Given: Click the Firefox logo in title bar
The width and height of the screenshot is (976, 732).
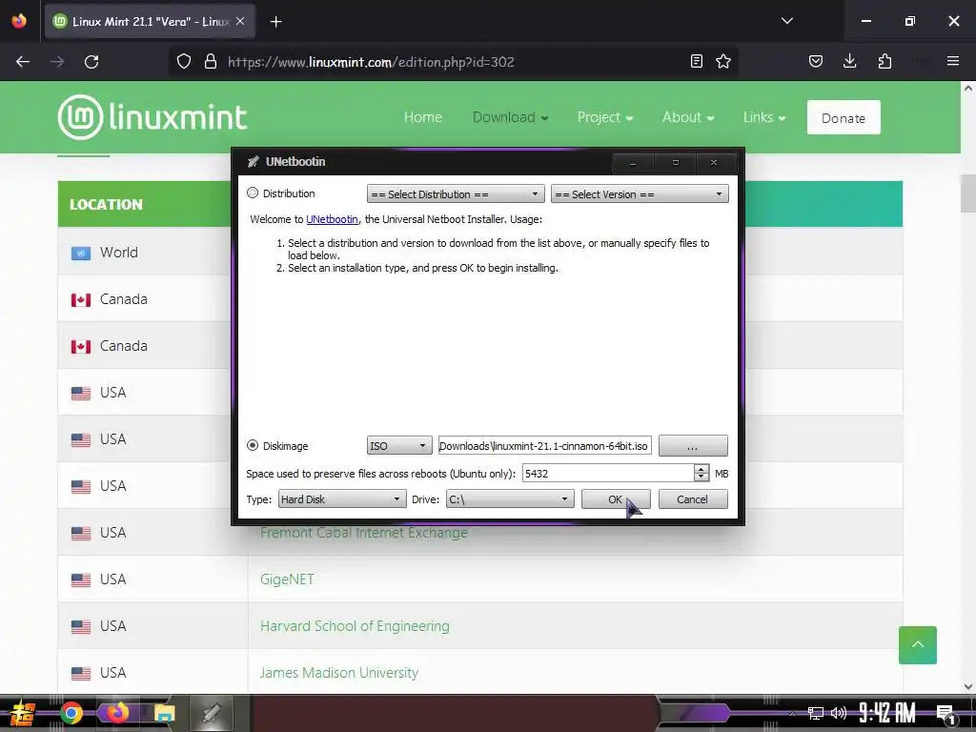Looking at the screenshot, I should (x=19, y=21).
